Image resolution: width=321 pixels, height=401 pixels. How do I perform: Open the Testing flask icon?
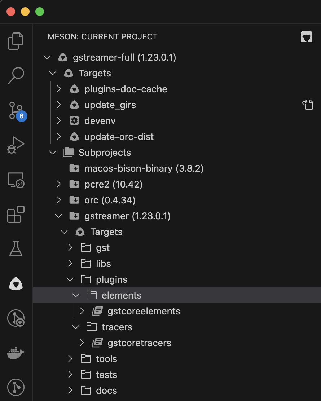point(16,249)
